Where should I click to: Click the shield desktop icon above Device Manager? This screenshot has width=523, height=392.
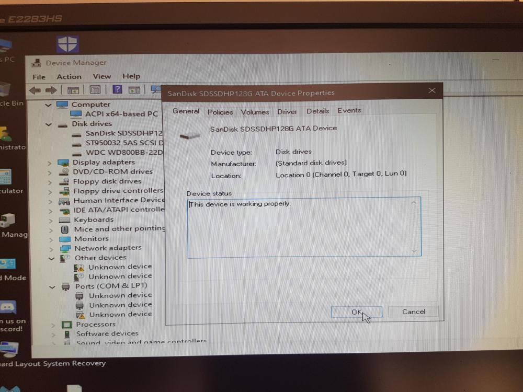coord(67,44)
